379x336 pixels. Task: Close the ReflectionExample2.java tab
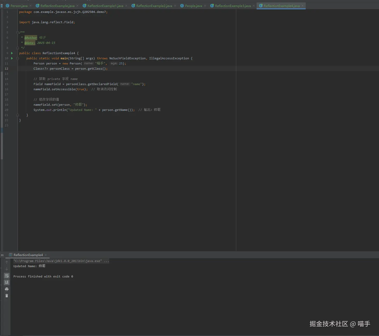point(175,6)
